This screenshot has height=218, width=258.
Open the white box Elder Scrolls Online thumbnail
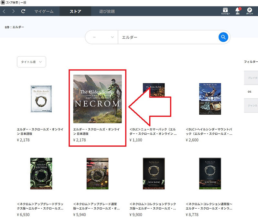41,99
